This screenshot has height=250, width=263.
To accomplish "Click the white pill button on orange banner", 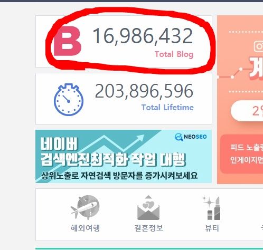I will 247,111.
